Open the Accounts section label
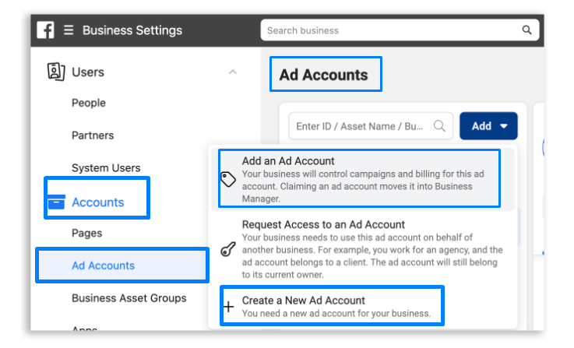574x348 pixels. coord(97,202)
